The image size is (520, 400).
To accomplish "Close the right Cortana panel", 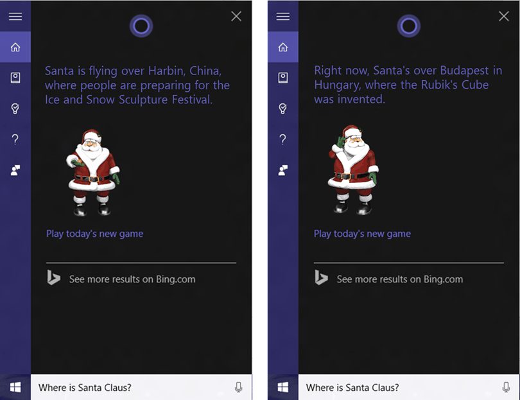I will (504, 16).
